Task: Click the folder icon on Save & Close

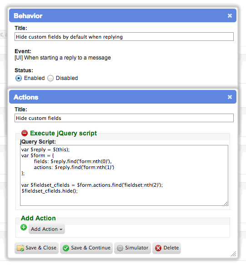Action: point(20,248)
